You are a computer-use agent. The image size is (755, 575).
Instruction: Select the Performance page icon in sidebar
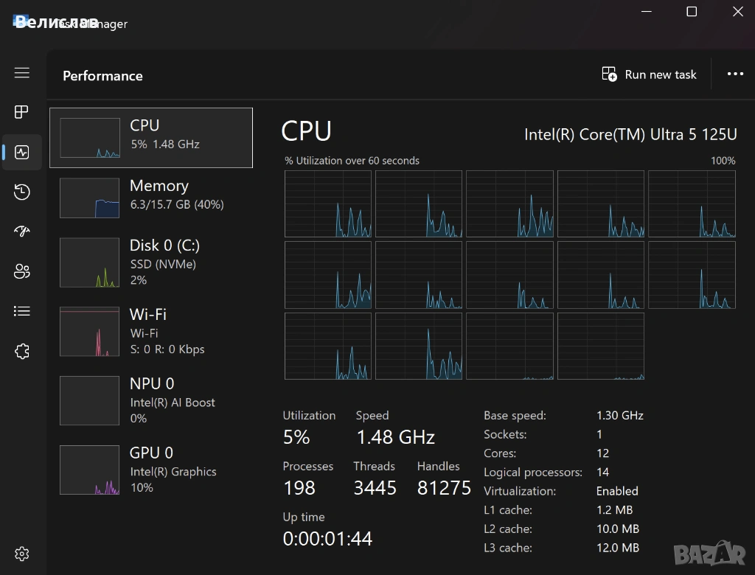tap(22, 153)
